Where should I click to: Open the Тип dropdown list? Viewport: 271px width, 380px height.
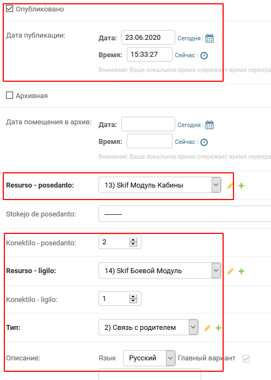[x=149, y=327]
